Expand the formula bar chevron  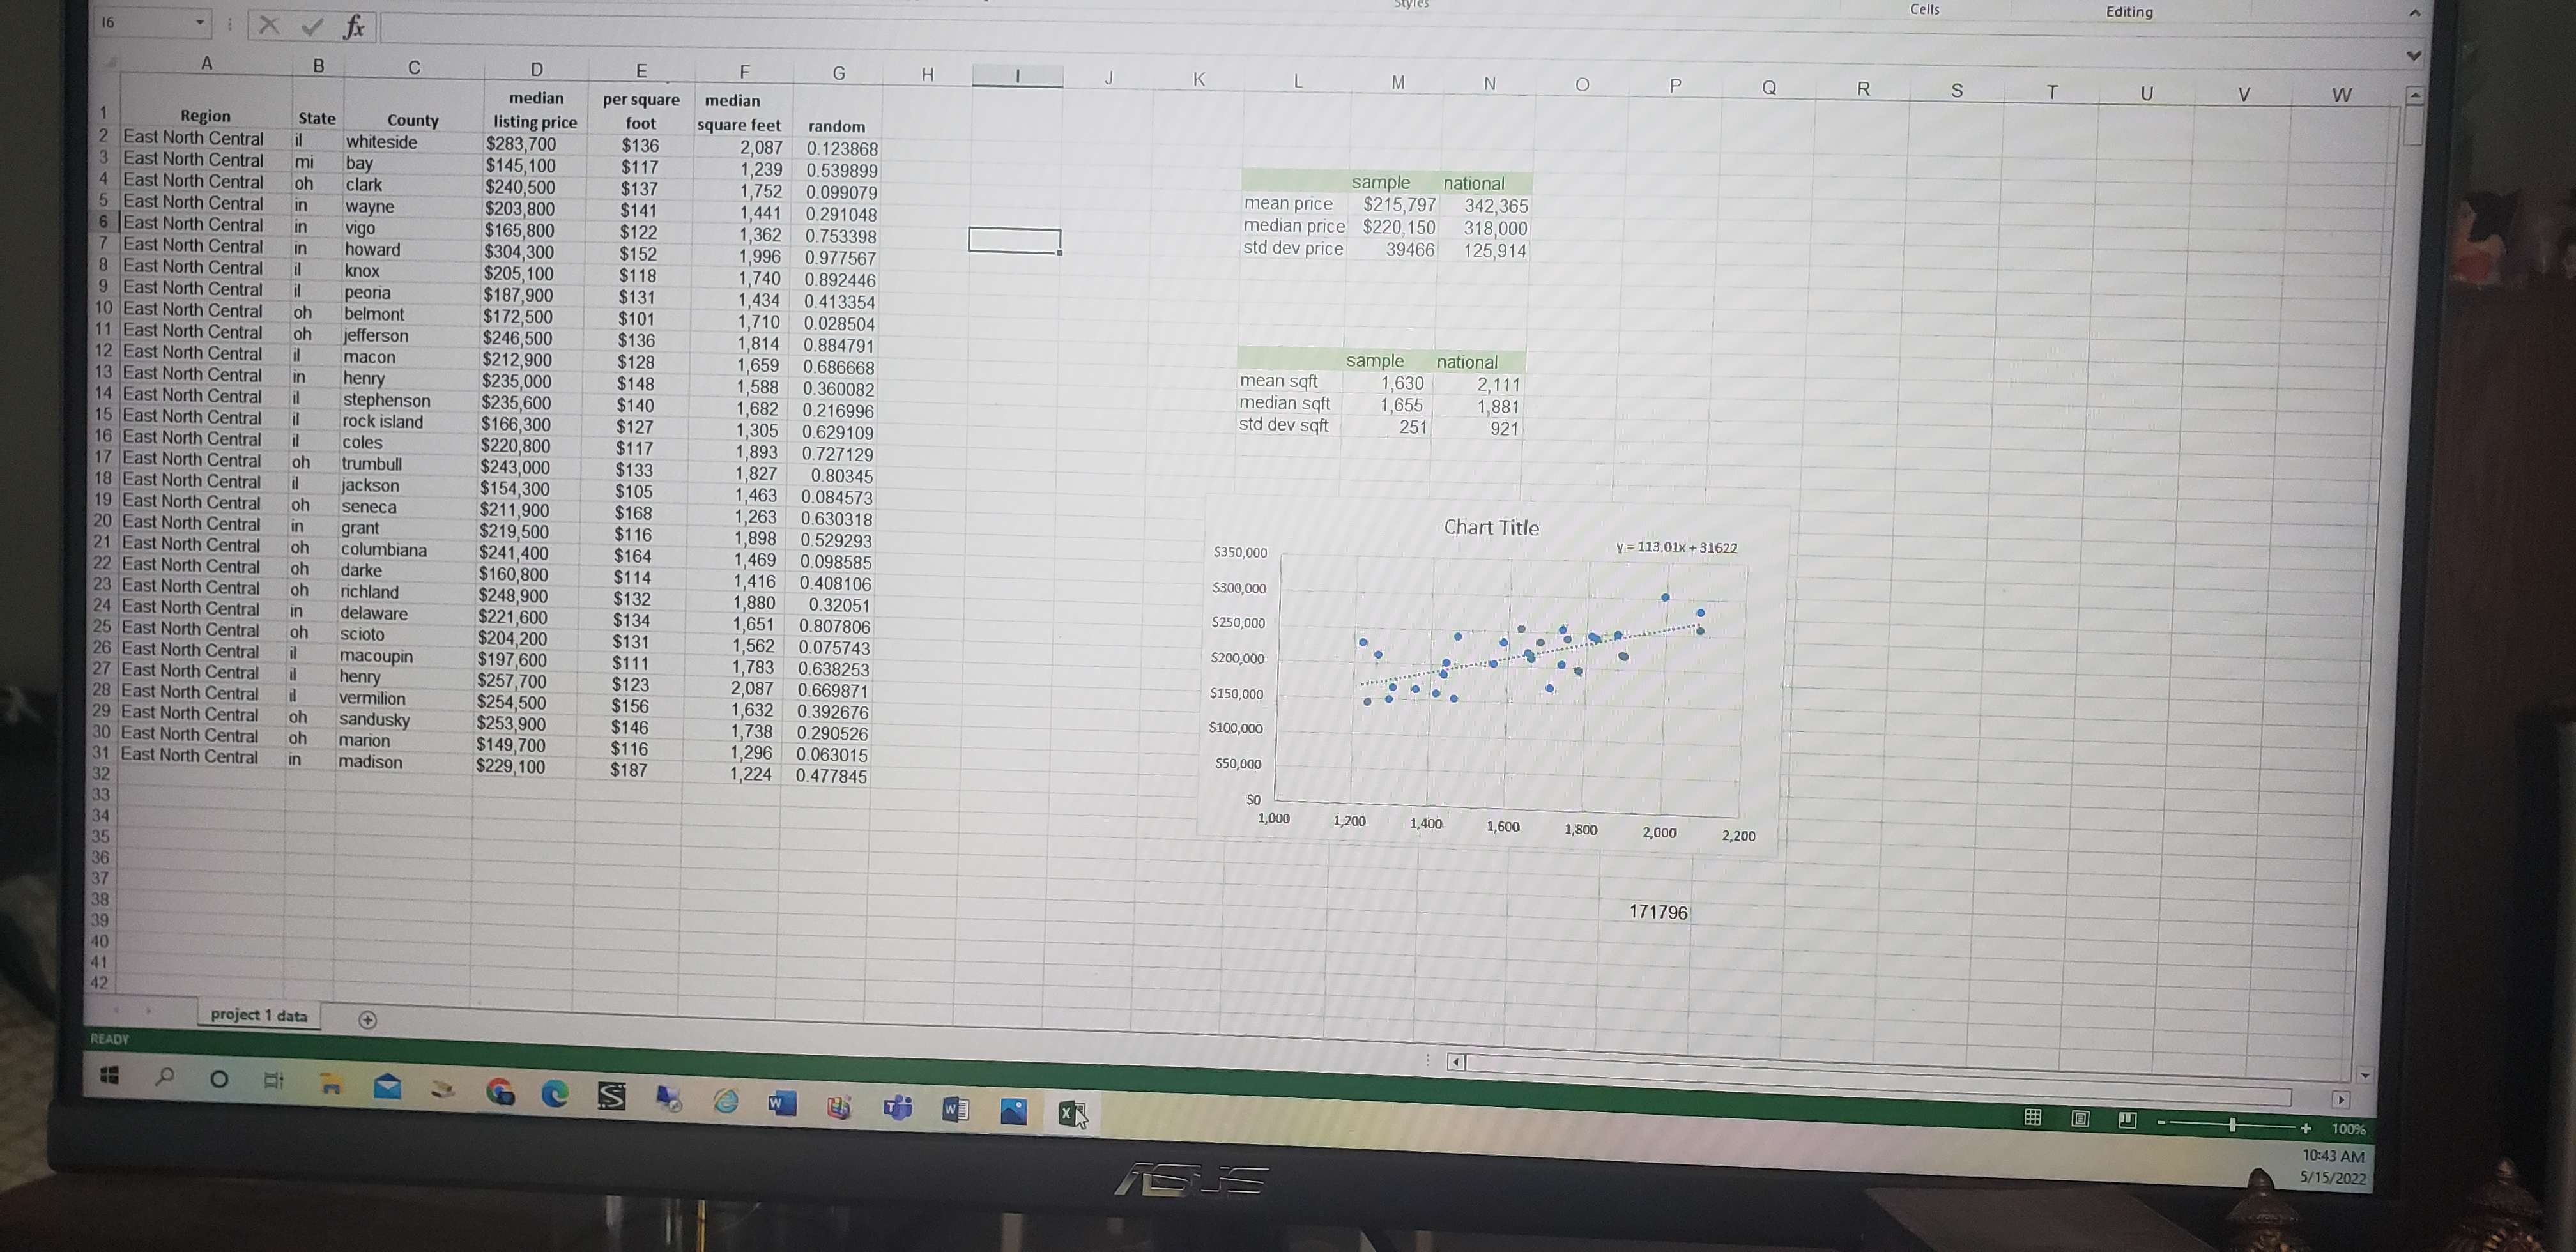click(2414, 55)
